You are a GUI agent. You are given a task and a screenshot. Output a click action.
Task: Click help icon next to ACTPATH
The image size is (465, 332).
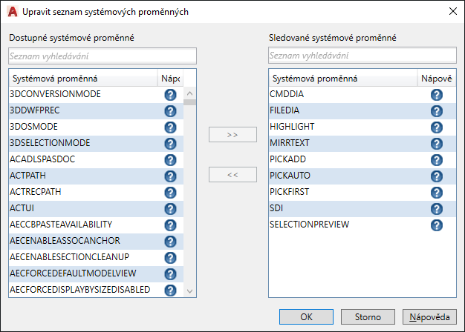click(169, 176)
